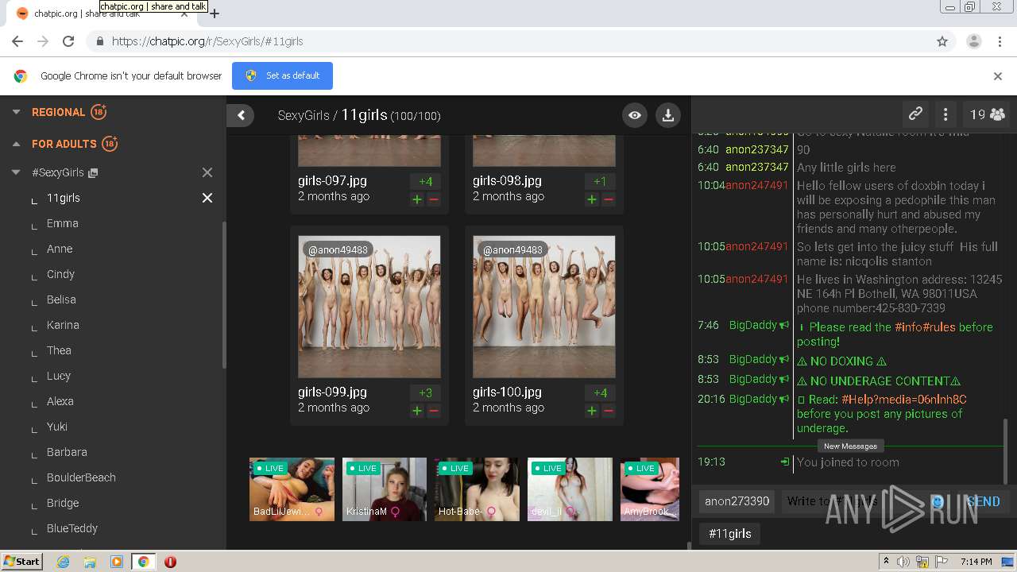Click the New Messages divider label

coord(850,446)
